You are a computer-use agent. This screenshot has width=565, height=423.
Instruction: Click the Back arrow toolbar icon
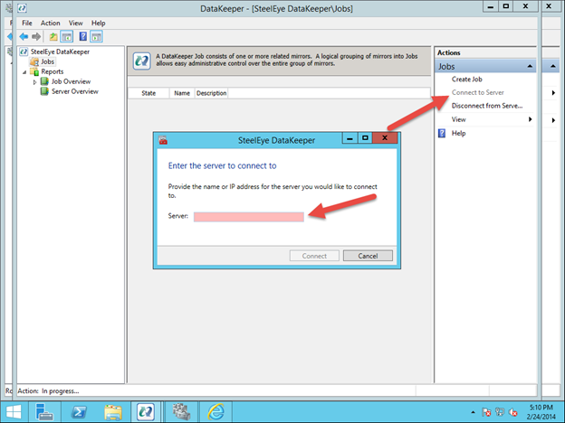point(24,36)
